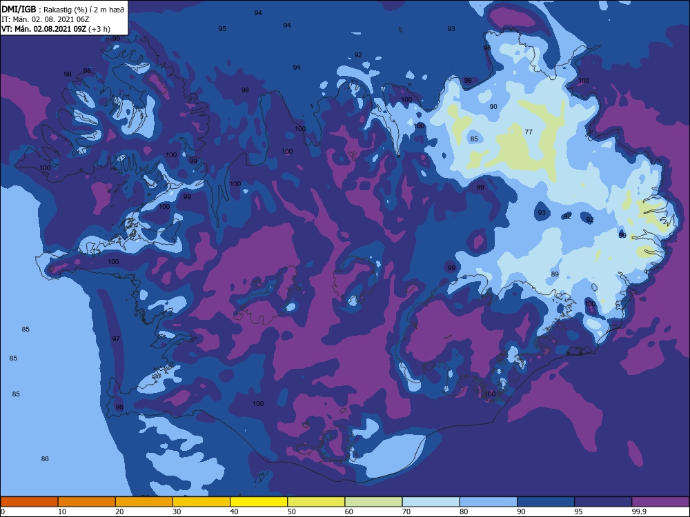Click the '97' value on the west coast
The width and height of the screenshot is (690, 517).
pos(116,338)
